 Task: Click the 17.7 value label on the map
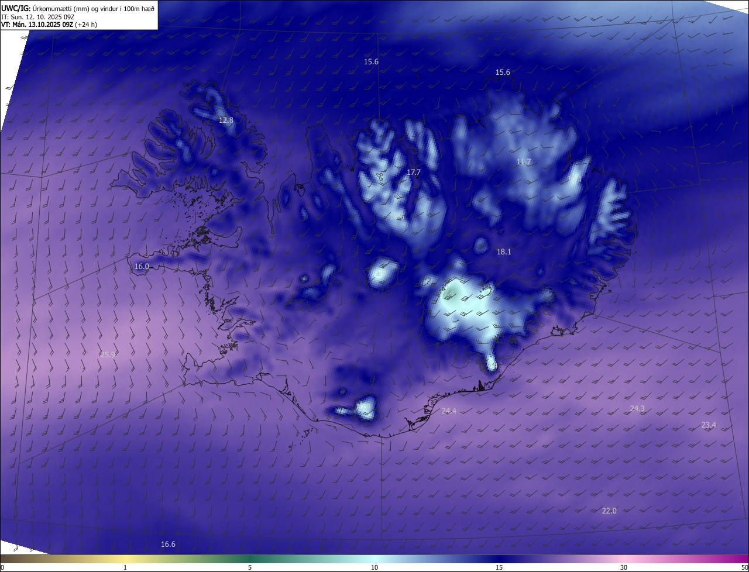[414, 172]
